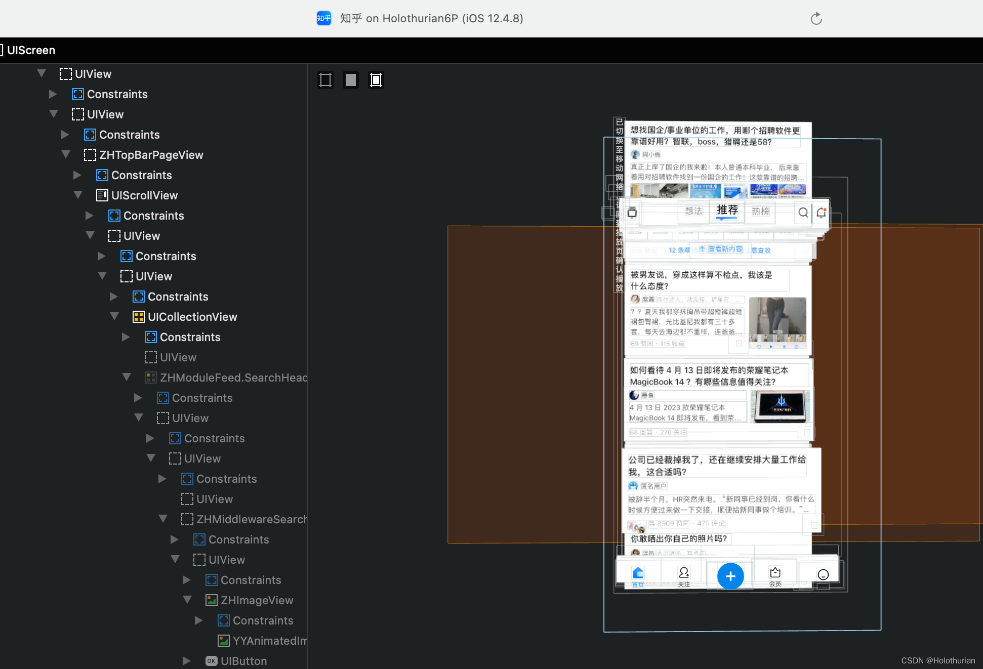Click the blue plus button in preview
This screenshot has width=983, height=669.
[x=730, y=576]
